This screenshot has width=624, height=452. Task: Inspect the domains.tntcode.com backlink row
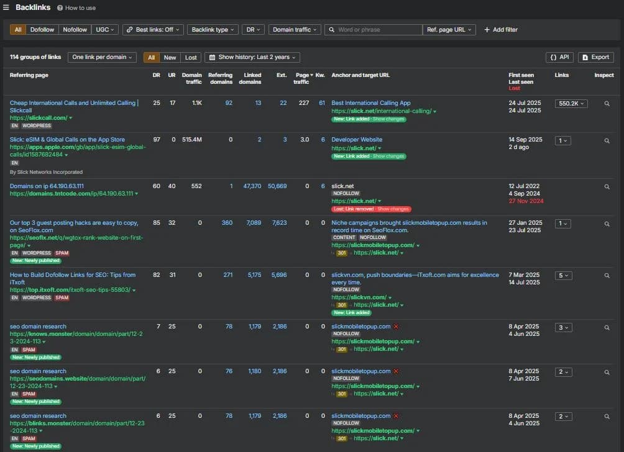[607, 187]
